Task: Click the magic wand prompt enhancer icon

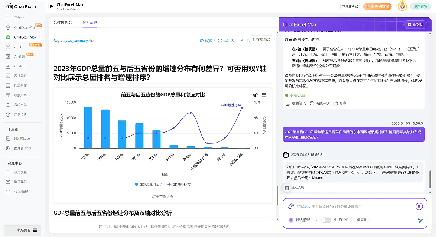Action: click(420, 220)
